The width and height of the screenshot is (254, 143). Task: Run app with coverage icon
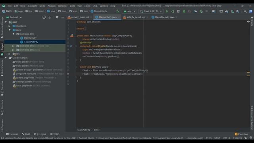190,11
